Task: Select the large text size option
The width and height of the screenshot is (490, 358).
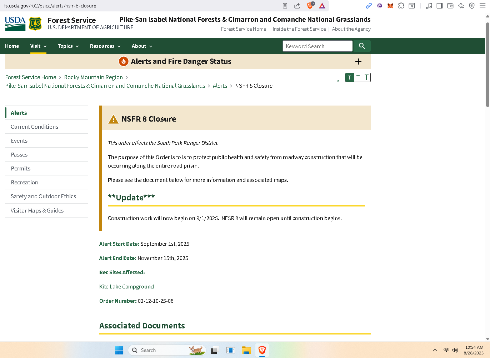Action: click(x=366, y=77)
